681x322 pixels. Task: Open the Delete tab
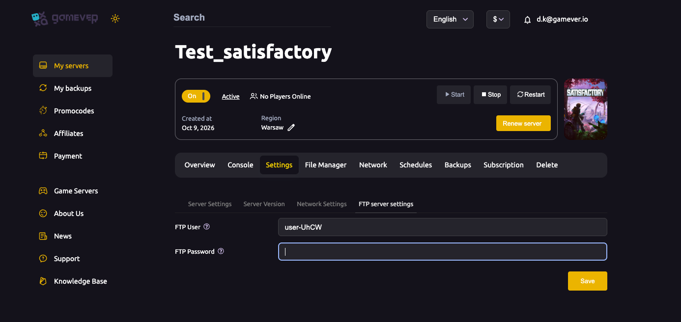coord(547,165)
